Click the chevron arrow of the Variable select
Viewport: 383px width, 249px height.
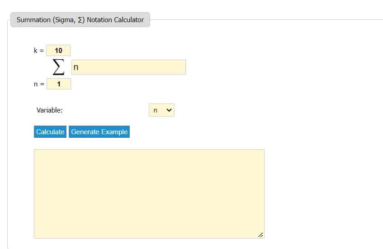tap(170, 110)
